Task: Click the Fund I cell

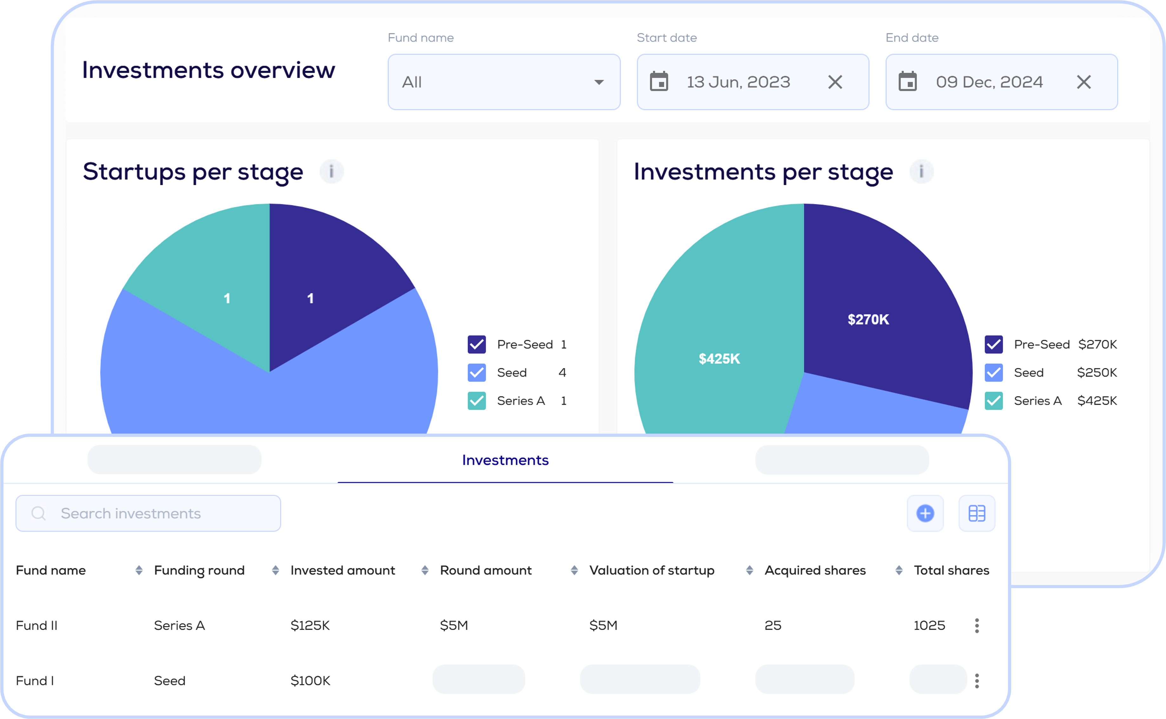Action: pos(35,680)
